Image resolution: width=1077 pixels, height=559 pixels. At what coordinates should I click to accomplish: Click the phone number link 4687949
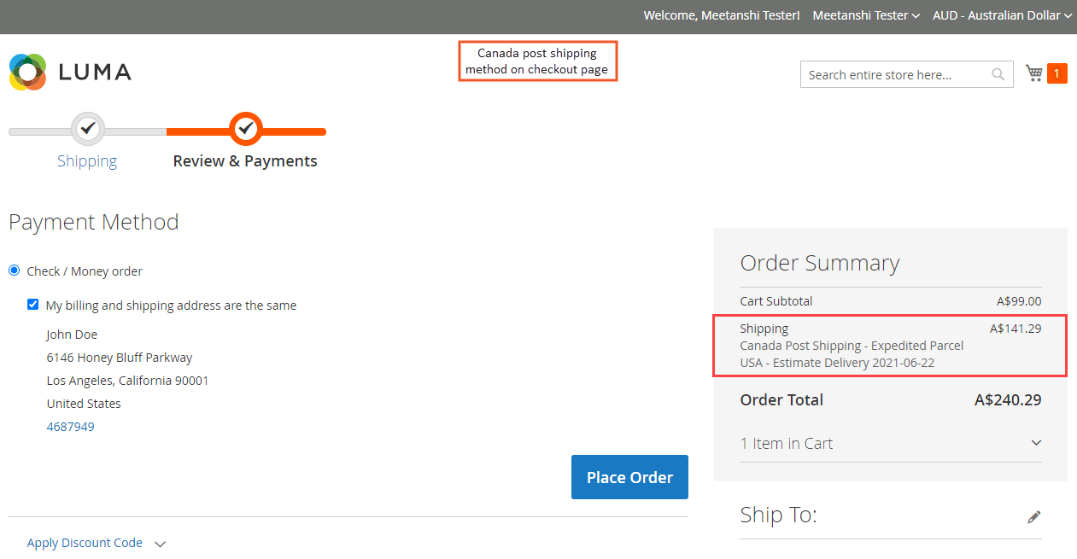point(71,427)
